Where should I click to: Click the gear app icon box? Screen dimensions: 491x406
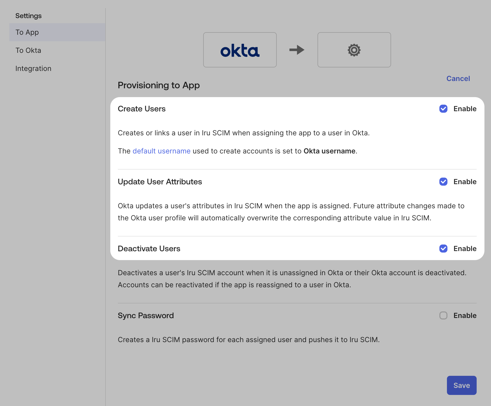pos(354,50)
